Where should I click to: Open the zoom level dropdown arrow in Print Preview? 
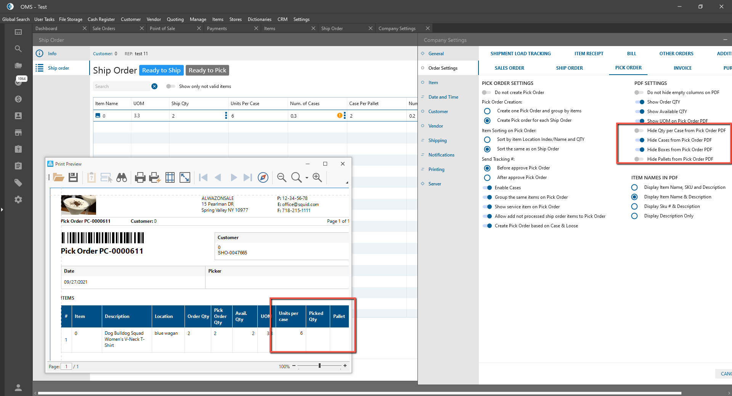[307, 178]
